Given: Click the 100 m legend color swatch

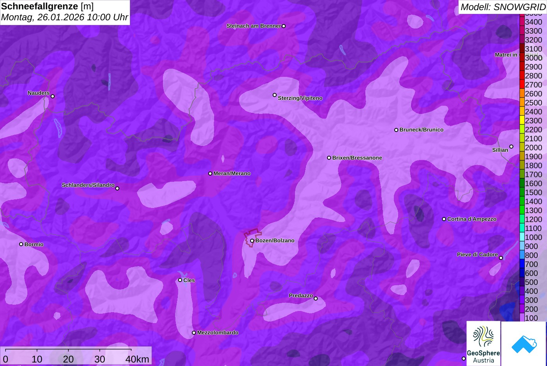Looking at the screenshot, I should pyautogui.click(x=522, y=318).
